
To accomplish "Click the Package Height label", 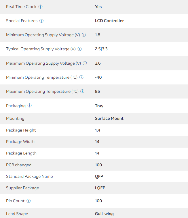I will [x=21, y=130].
